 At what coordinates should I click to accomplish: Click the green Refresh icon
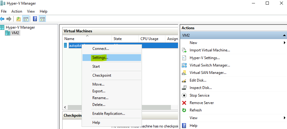click(184, 110)
